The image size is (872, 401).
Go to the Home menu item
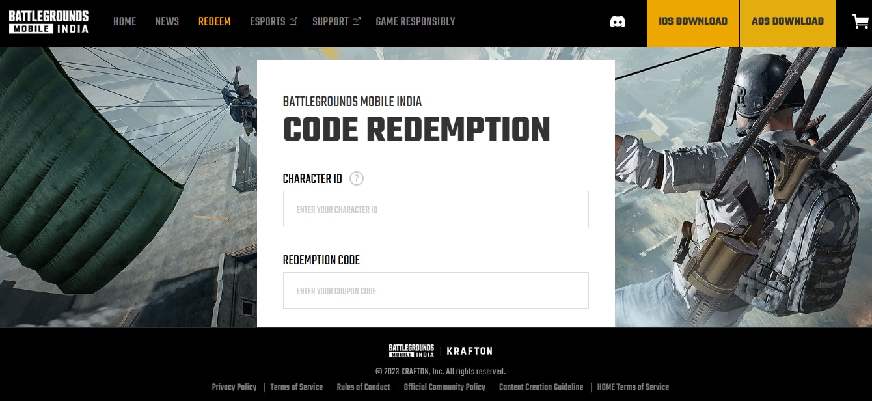click(x=125, y=21)
